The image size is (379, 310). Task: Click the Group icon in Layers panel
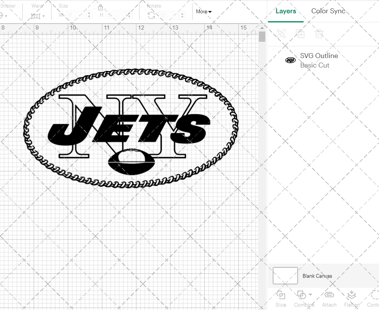281,34
